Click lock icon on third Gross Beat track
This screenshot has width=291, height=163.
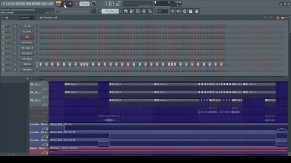[x=47, y=144]
